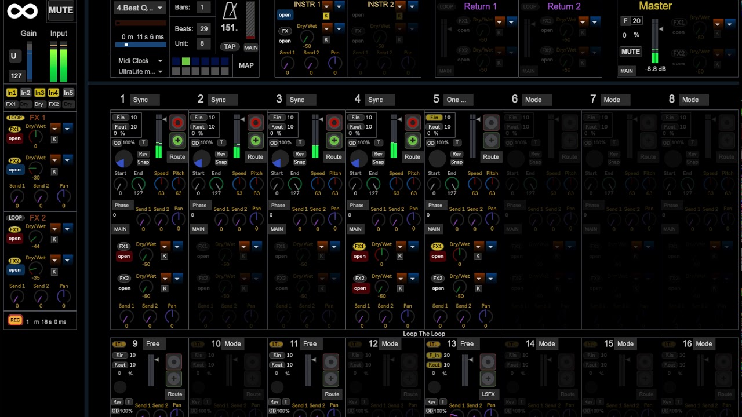The height and width of the screenshot is (417, 742).
Task: Click the TAP tempo button
Action: [x=230, y=47]
